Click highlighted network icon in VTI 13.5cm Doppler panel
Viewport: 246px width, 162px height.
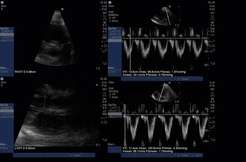(x=213, y=51)
